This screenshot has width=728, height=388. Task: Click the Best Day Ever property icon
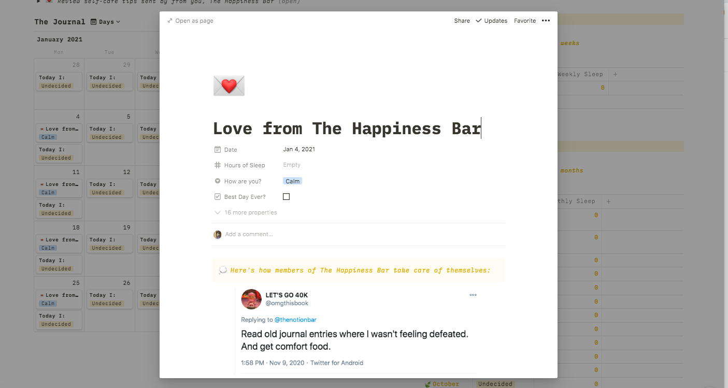(218, 197)
